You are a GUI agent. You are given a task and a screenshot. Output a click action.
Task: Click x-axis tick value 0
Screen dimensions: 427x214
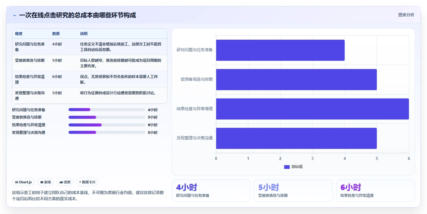click(x=216, y=158)
